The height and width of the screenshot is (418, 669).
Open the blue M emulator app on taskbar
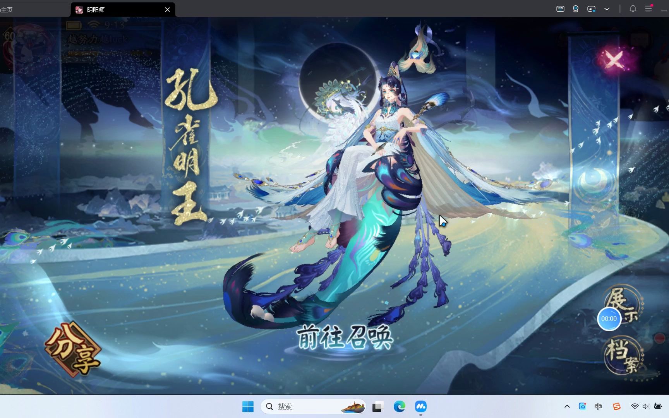[421, 406]
